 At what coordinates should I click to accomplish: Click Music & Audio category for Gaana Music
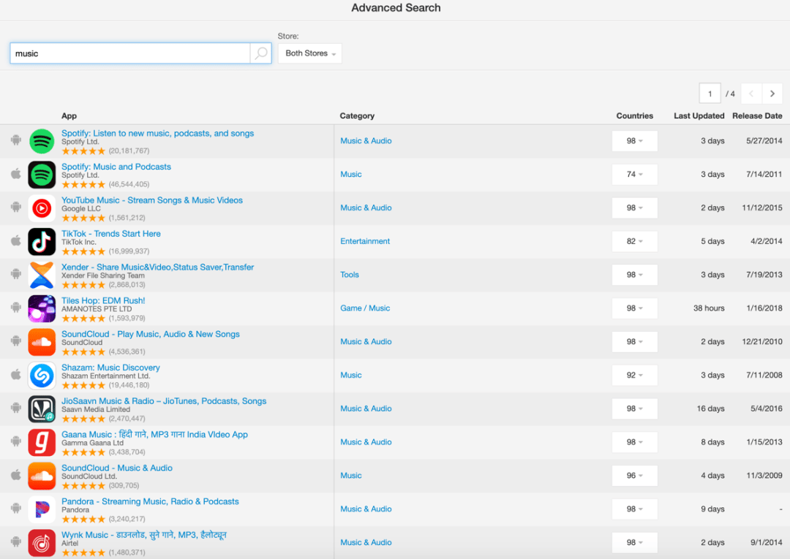click(366, 442)
